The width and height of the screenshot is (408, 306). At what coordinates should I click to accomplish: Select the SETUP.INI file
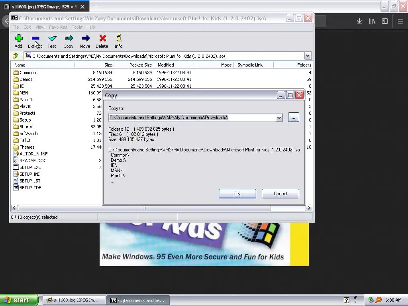pos(27,174)
